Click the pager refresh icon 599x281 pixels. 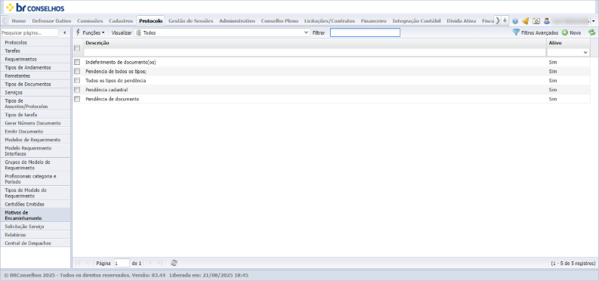174,263
